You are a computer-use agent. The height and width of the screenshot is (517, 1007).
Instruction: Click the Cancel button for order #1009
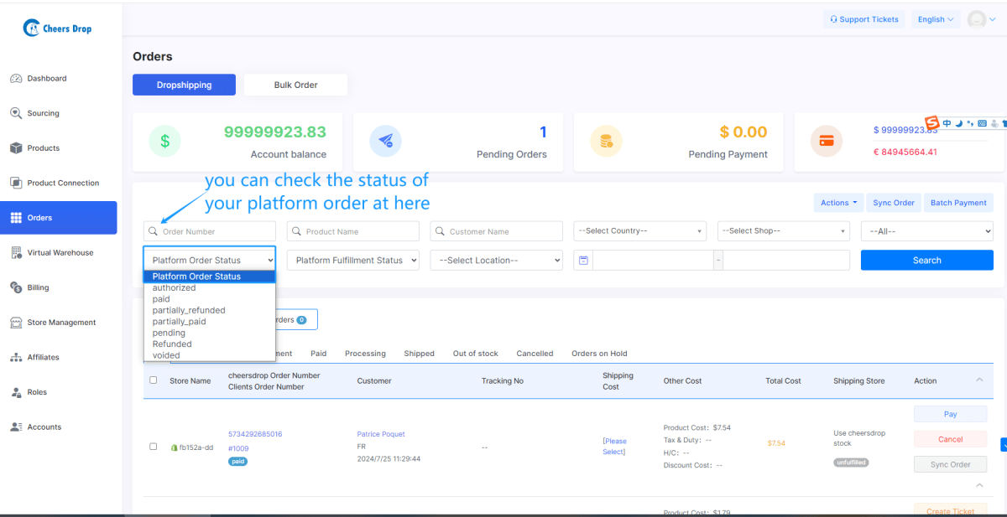[950, 439]
